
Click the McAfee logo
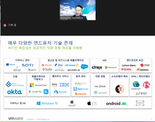click(126, 70)
